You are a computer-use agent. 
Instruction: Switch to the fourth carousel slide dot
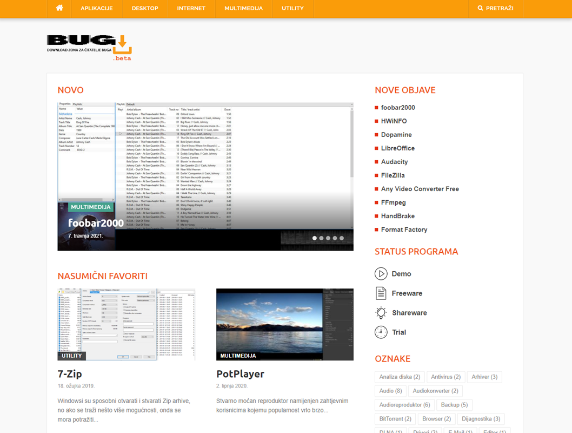click(335, 238)
